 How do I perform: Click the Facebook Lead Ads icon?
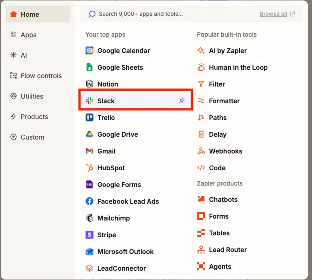(89, 201)
